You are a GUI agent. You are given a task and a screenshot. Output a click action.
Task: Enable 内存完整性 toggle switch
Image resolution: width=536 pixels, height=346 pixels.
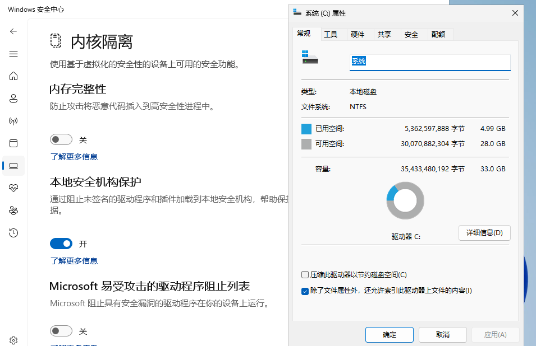point(61,139)
